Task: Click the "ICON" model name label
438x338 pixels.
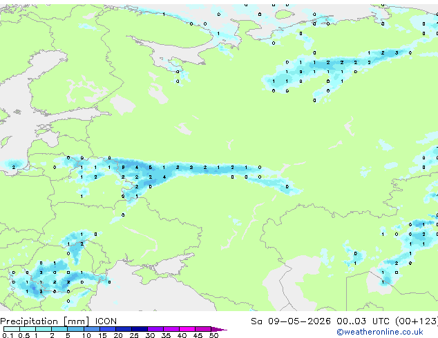Action: pyautogui.click(x=106, y=321)
